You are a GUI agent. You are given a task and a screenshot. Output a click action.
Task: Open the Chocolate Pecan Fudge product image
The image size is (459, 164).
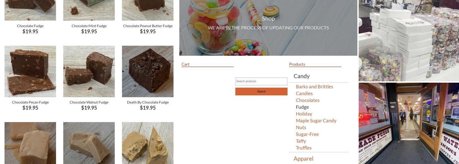tap(30, 72)
